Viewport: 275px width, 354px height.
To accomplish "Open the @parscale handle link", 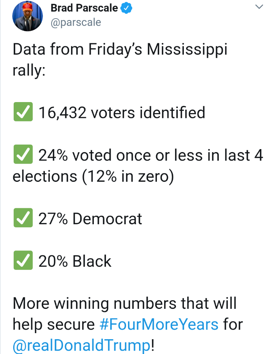I will coord(76,23).
